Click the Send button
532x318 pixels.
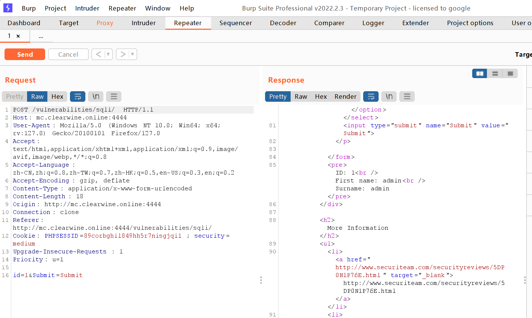point(25,54)
